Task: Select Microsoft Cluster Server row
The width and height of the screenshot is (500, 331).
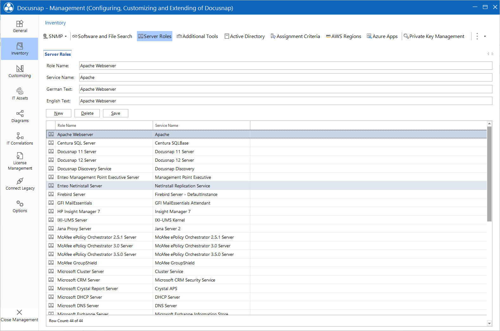Action: 266,271
